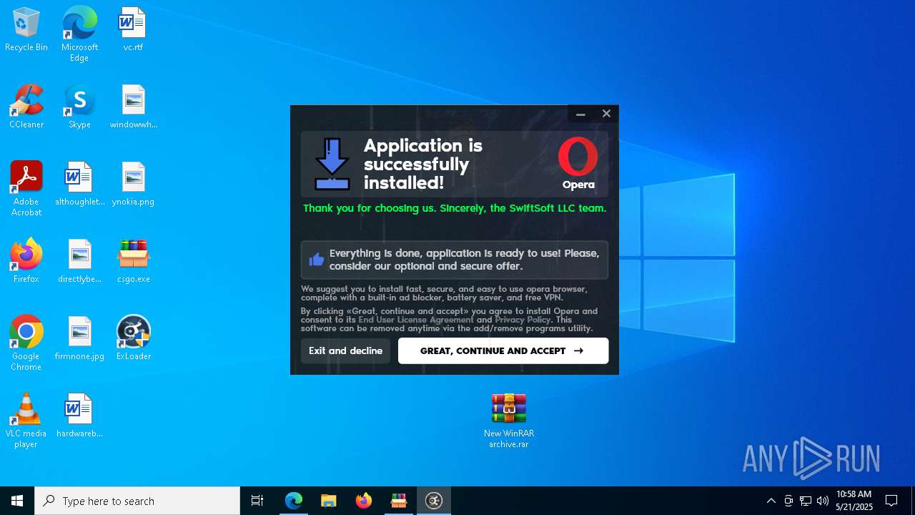Click the 'Thank you for choosing us' text
The width and height of the screenshot is (915, 515).
pos(455,208)
